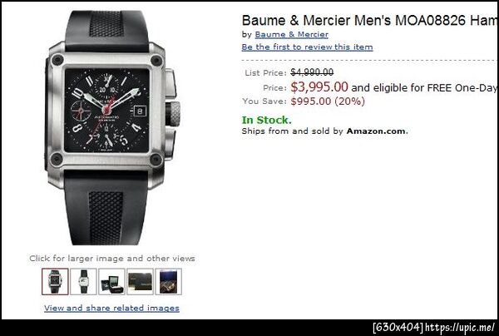Select the crossed-out $4,990.00 list price

(x=312, y=72)
